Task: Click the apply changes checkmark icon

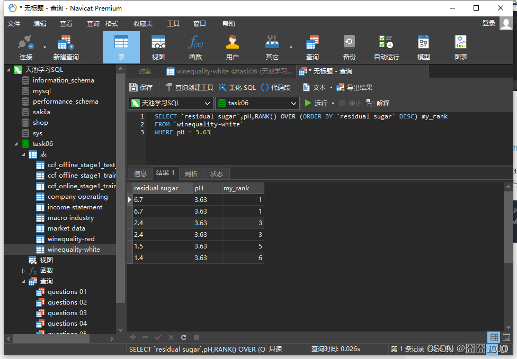Action: (158, 337)
